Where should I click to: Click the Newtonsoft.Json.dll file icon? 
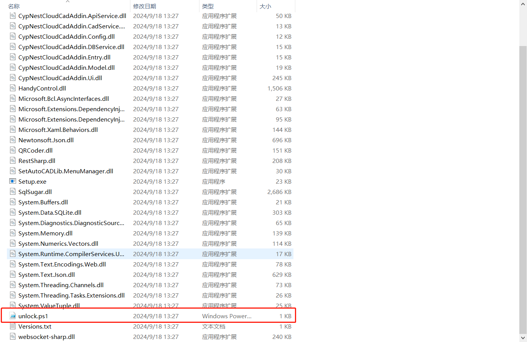(13, 140)
